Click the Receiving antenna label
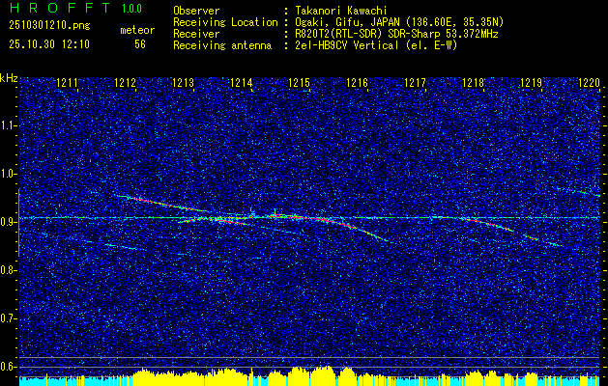This screenshot has width=608, height=386. [x=222, y=45]
